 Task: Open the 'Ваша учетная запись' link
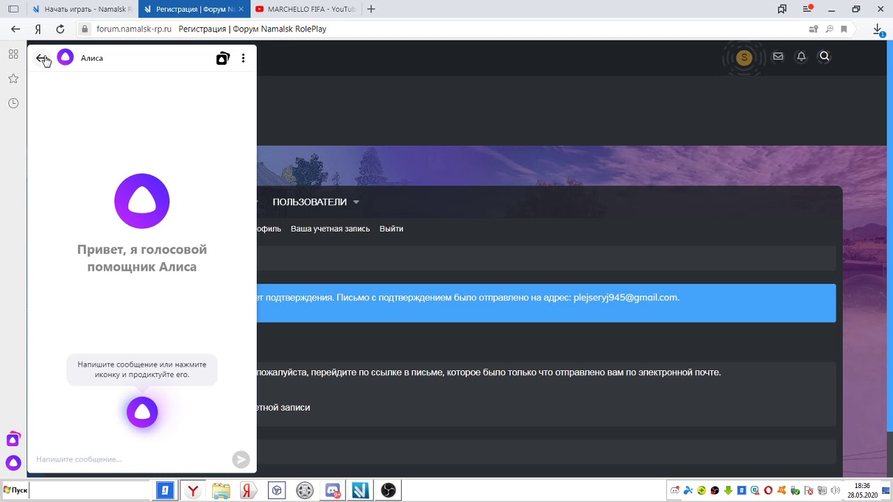pyautogui.click(x=330, y=229)
